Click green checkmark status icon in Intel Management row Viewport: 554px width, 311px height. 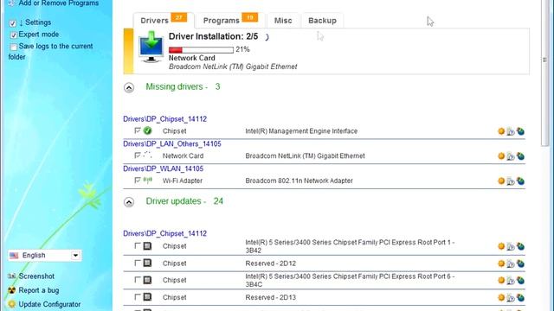click(x=147, y=130)
